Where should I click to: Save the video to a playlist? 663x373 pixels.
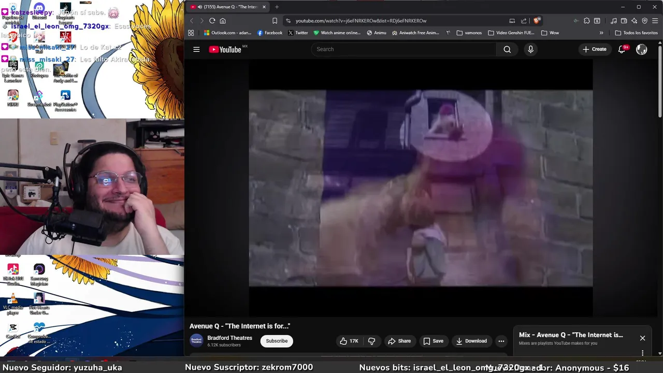point(433,341)
